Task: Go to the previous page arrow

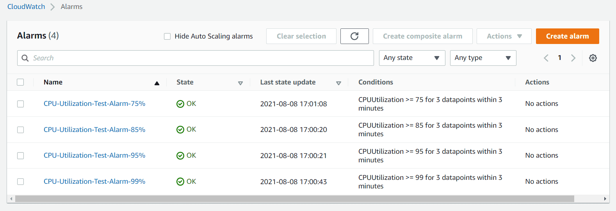Action: pyautogui.click(x=546, y=58)
